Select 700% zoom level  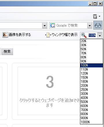[92, 110]
